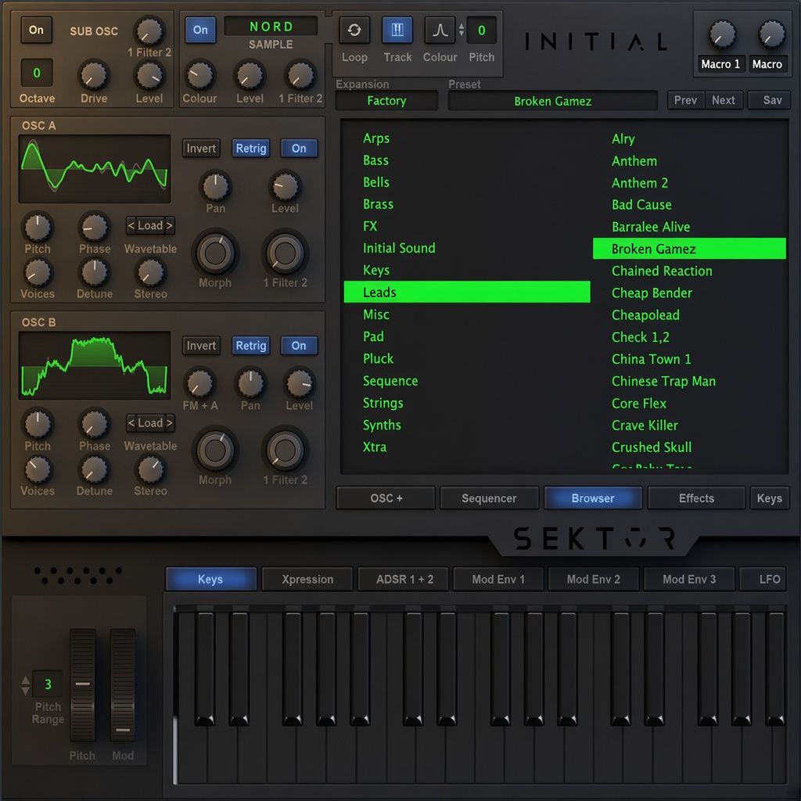Click OSC A wavetable previous arrow
This screenshot has height=801, width=801.
[131, 225]
